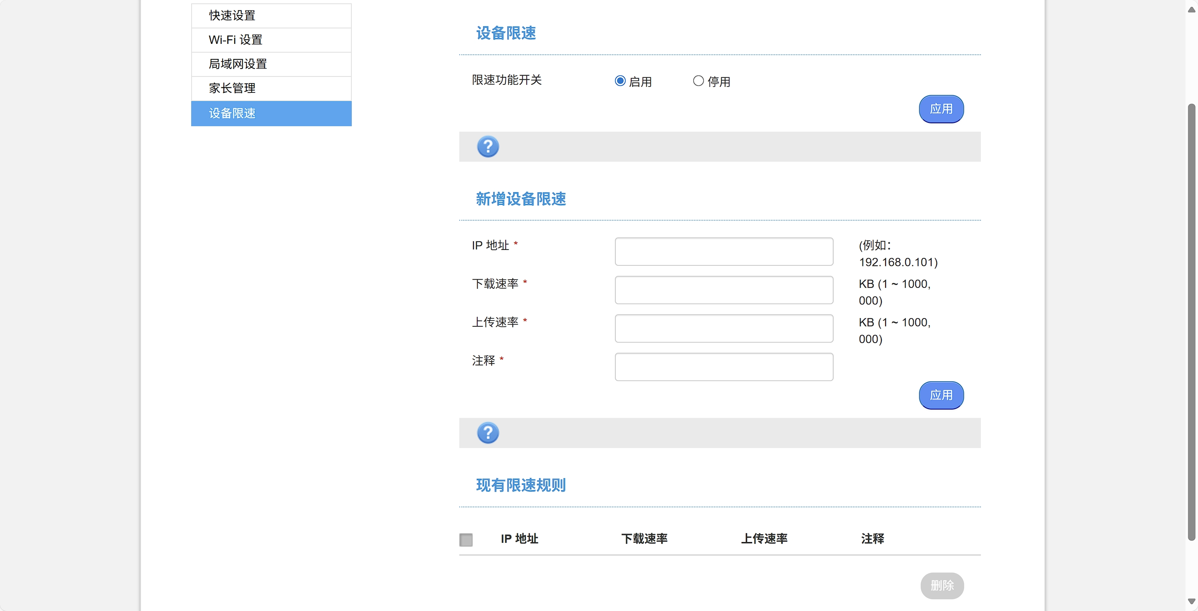This screenshot has height=611, width=1198.
Task: Select 设备限速 sidebar entry
Action: (x=271, y=113)
